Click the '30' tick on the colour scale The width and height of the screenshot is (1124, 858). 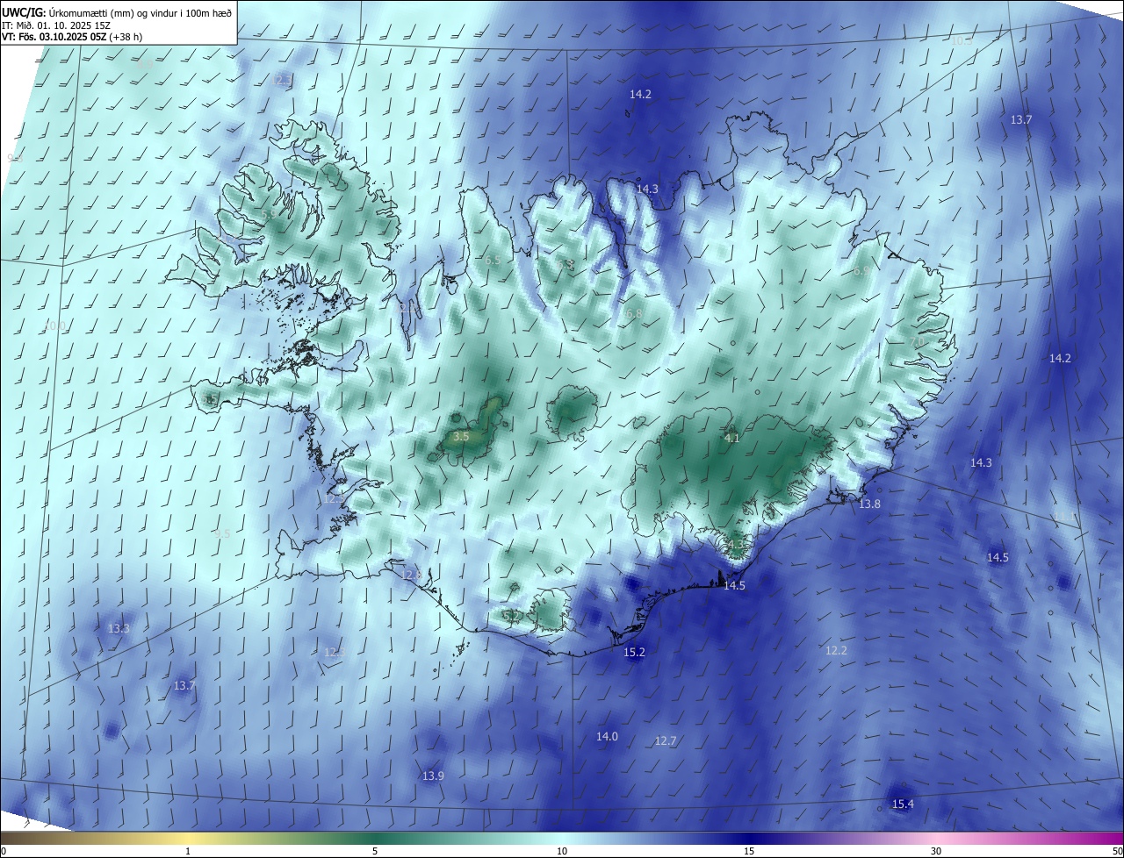[x=936, y=851]
